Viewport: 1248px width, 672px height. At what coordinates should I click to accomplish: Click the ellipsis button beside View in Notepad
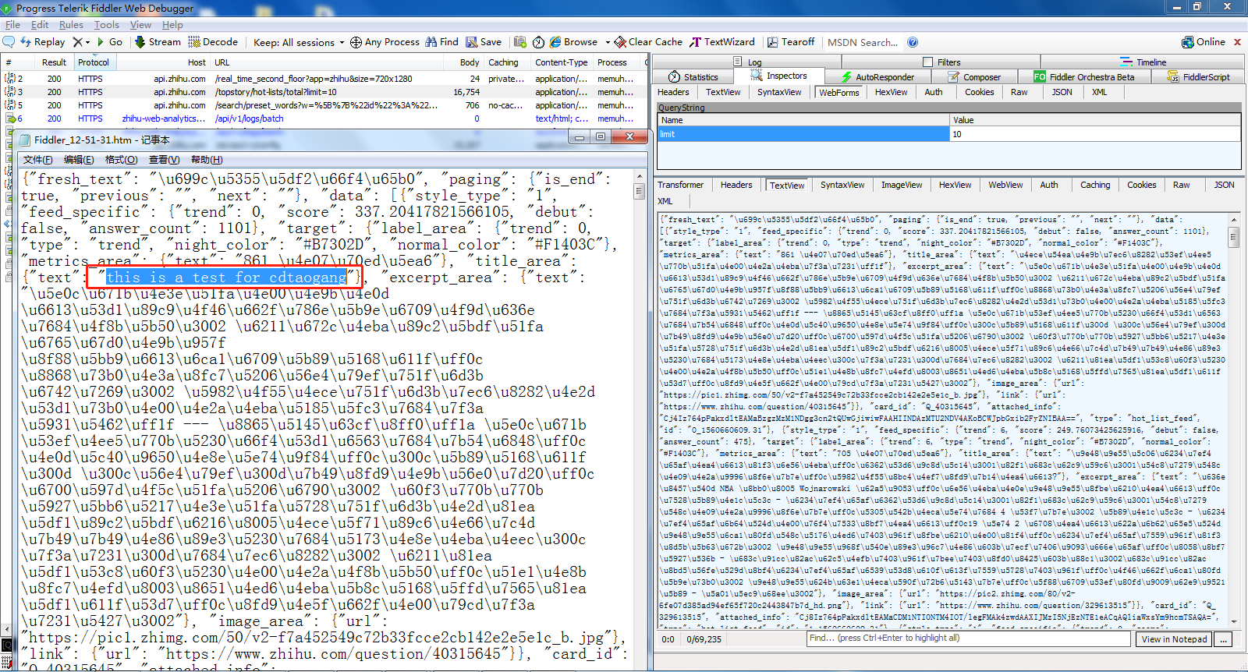[x=1224, y=639]
